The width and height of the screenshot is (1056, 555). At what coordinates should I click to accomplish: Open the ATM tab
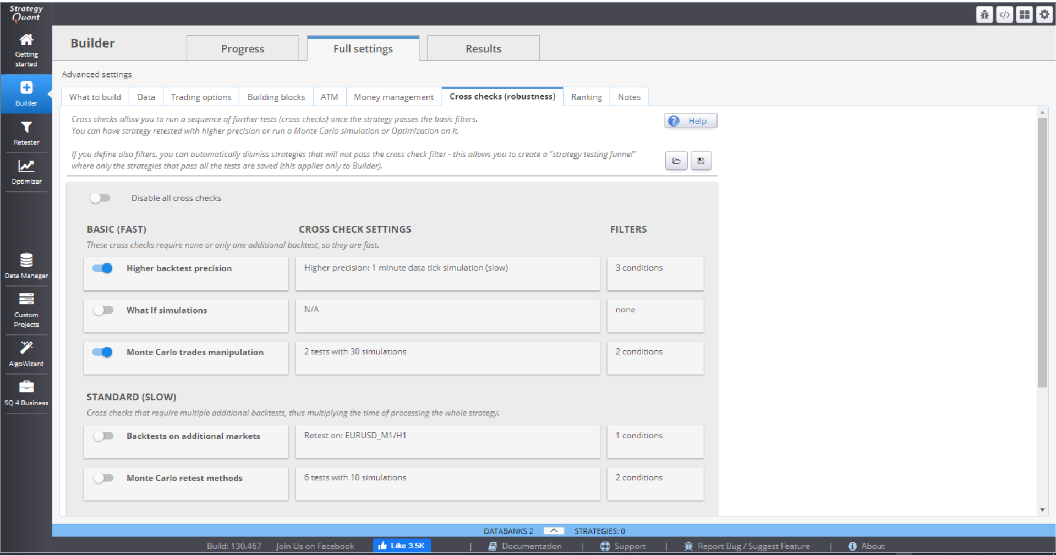pos(329,97)
